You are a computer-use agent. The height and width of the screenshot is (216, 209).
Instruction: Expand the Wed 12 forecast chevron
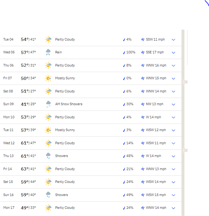click(173, 143)
